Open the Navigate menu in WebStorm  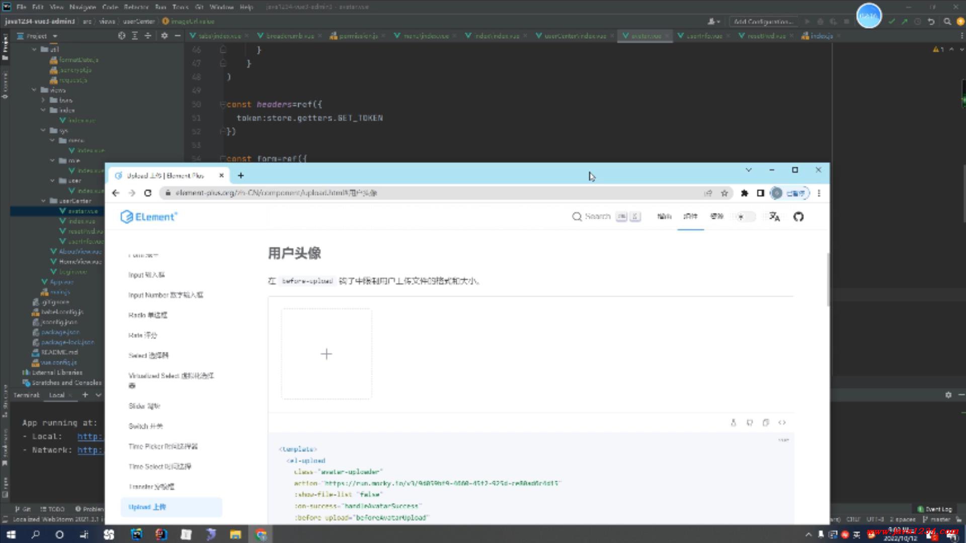[x=83, y=7]
